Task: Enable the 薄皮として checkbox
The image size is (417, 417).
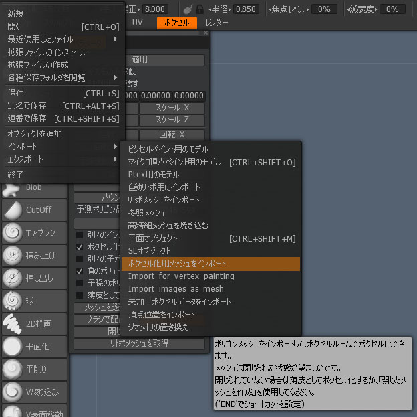Action: point(80,295)
